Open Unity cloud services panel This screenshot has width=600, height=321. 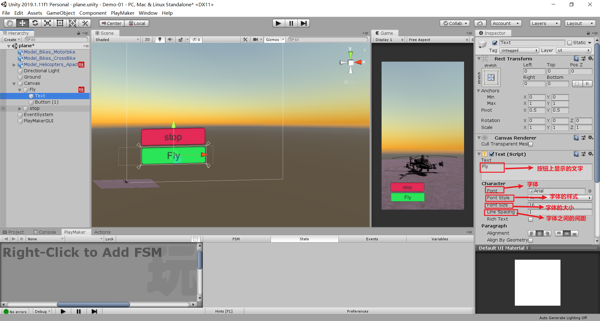click(480, 23)
